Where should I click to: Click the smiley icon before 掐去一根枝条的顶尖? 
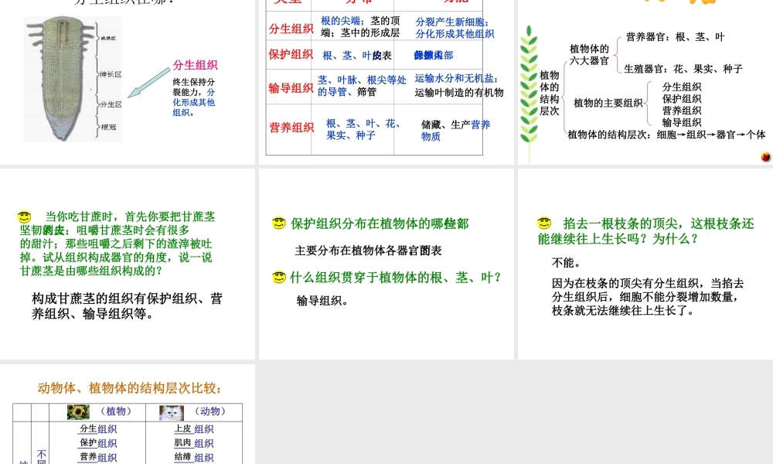pyautogui.click(x=544, y=223)
